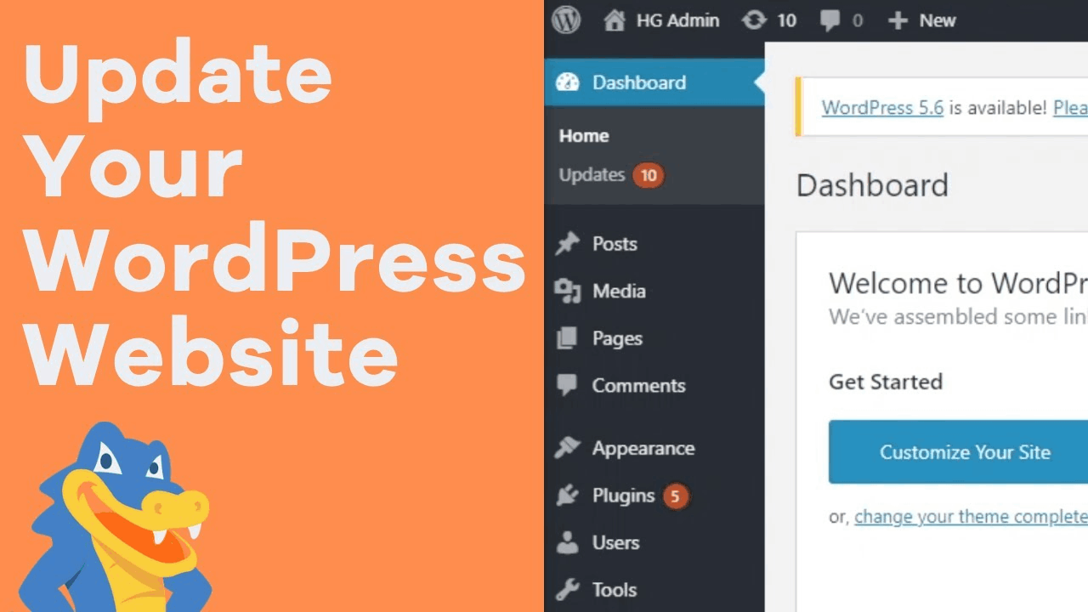Click the Pages icon in sidebar
The width and height of the screenshot is (1088, 612).
[x=567, y=338]
